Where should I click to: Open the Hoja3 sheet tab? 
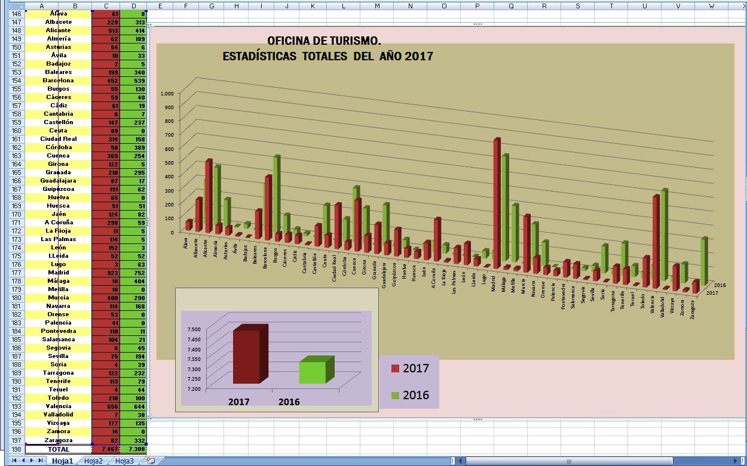pos(124,461)
